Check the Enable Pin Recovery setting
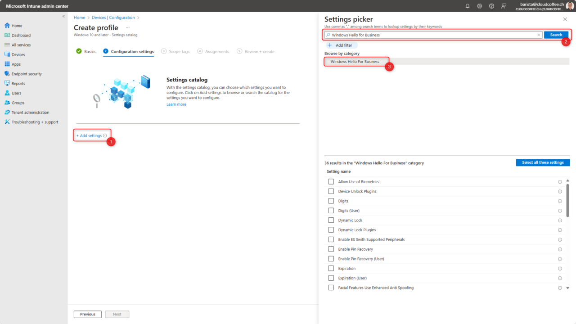 coord(331,249)
